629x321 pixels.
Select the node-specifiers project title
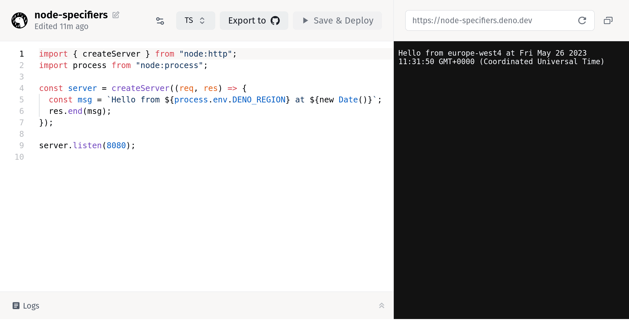[x=71, y=15]
